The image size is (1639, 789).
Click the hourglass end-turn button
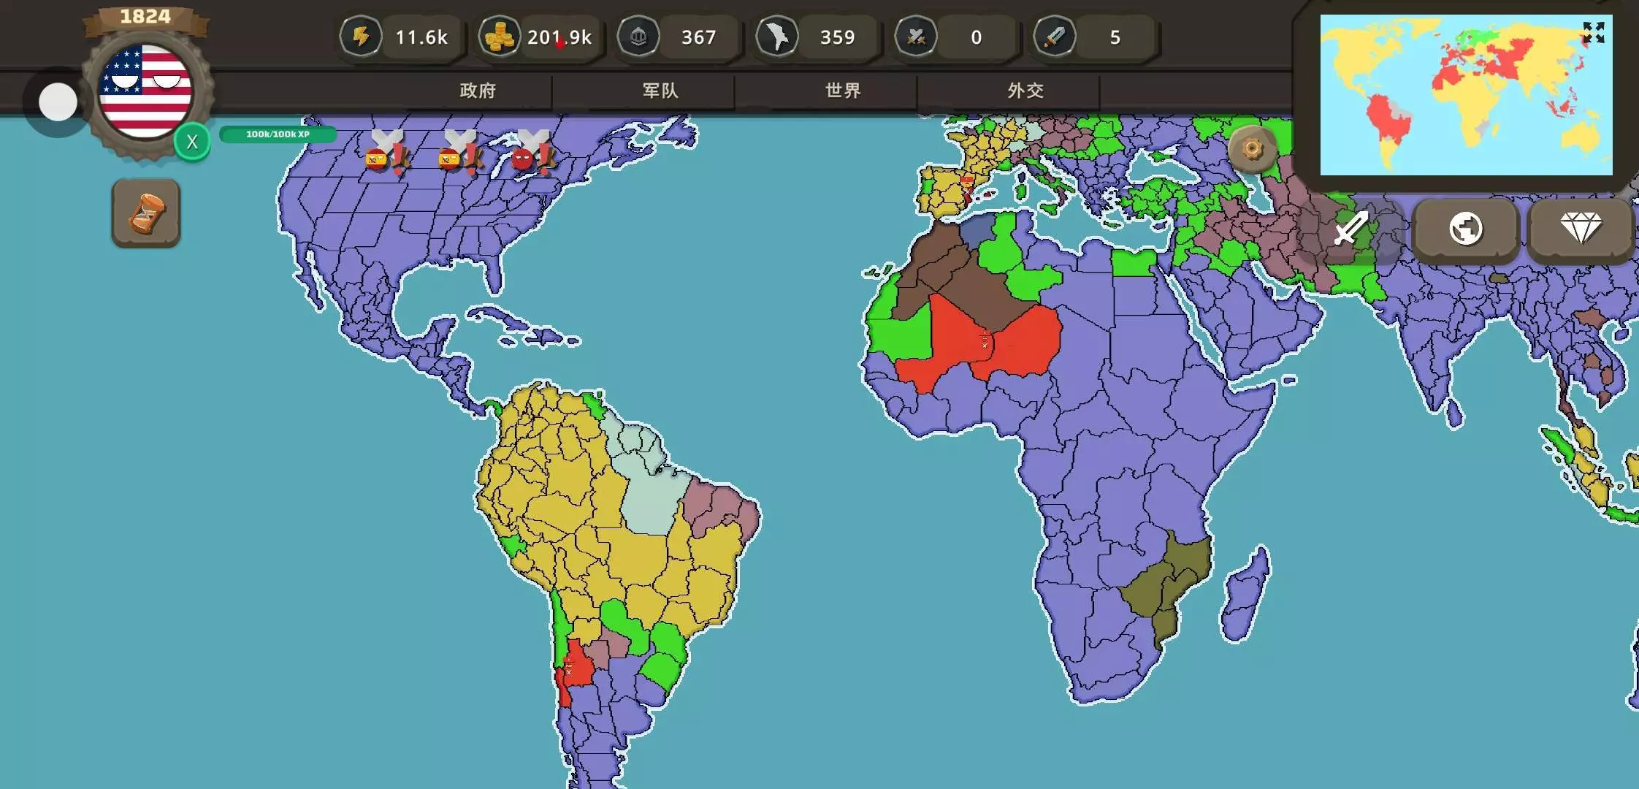(x=146, y=213)
